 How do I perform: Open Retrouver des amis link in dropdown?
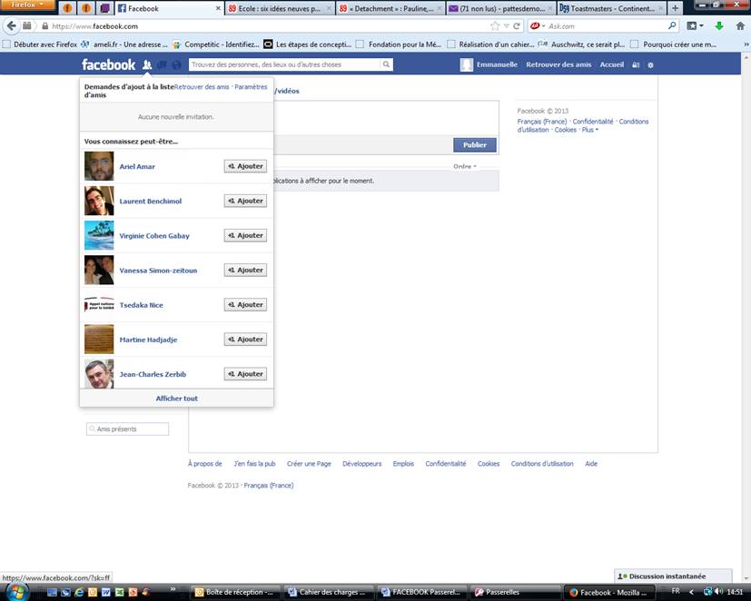point(202,86)
